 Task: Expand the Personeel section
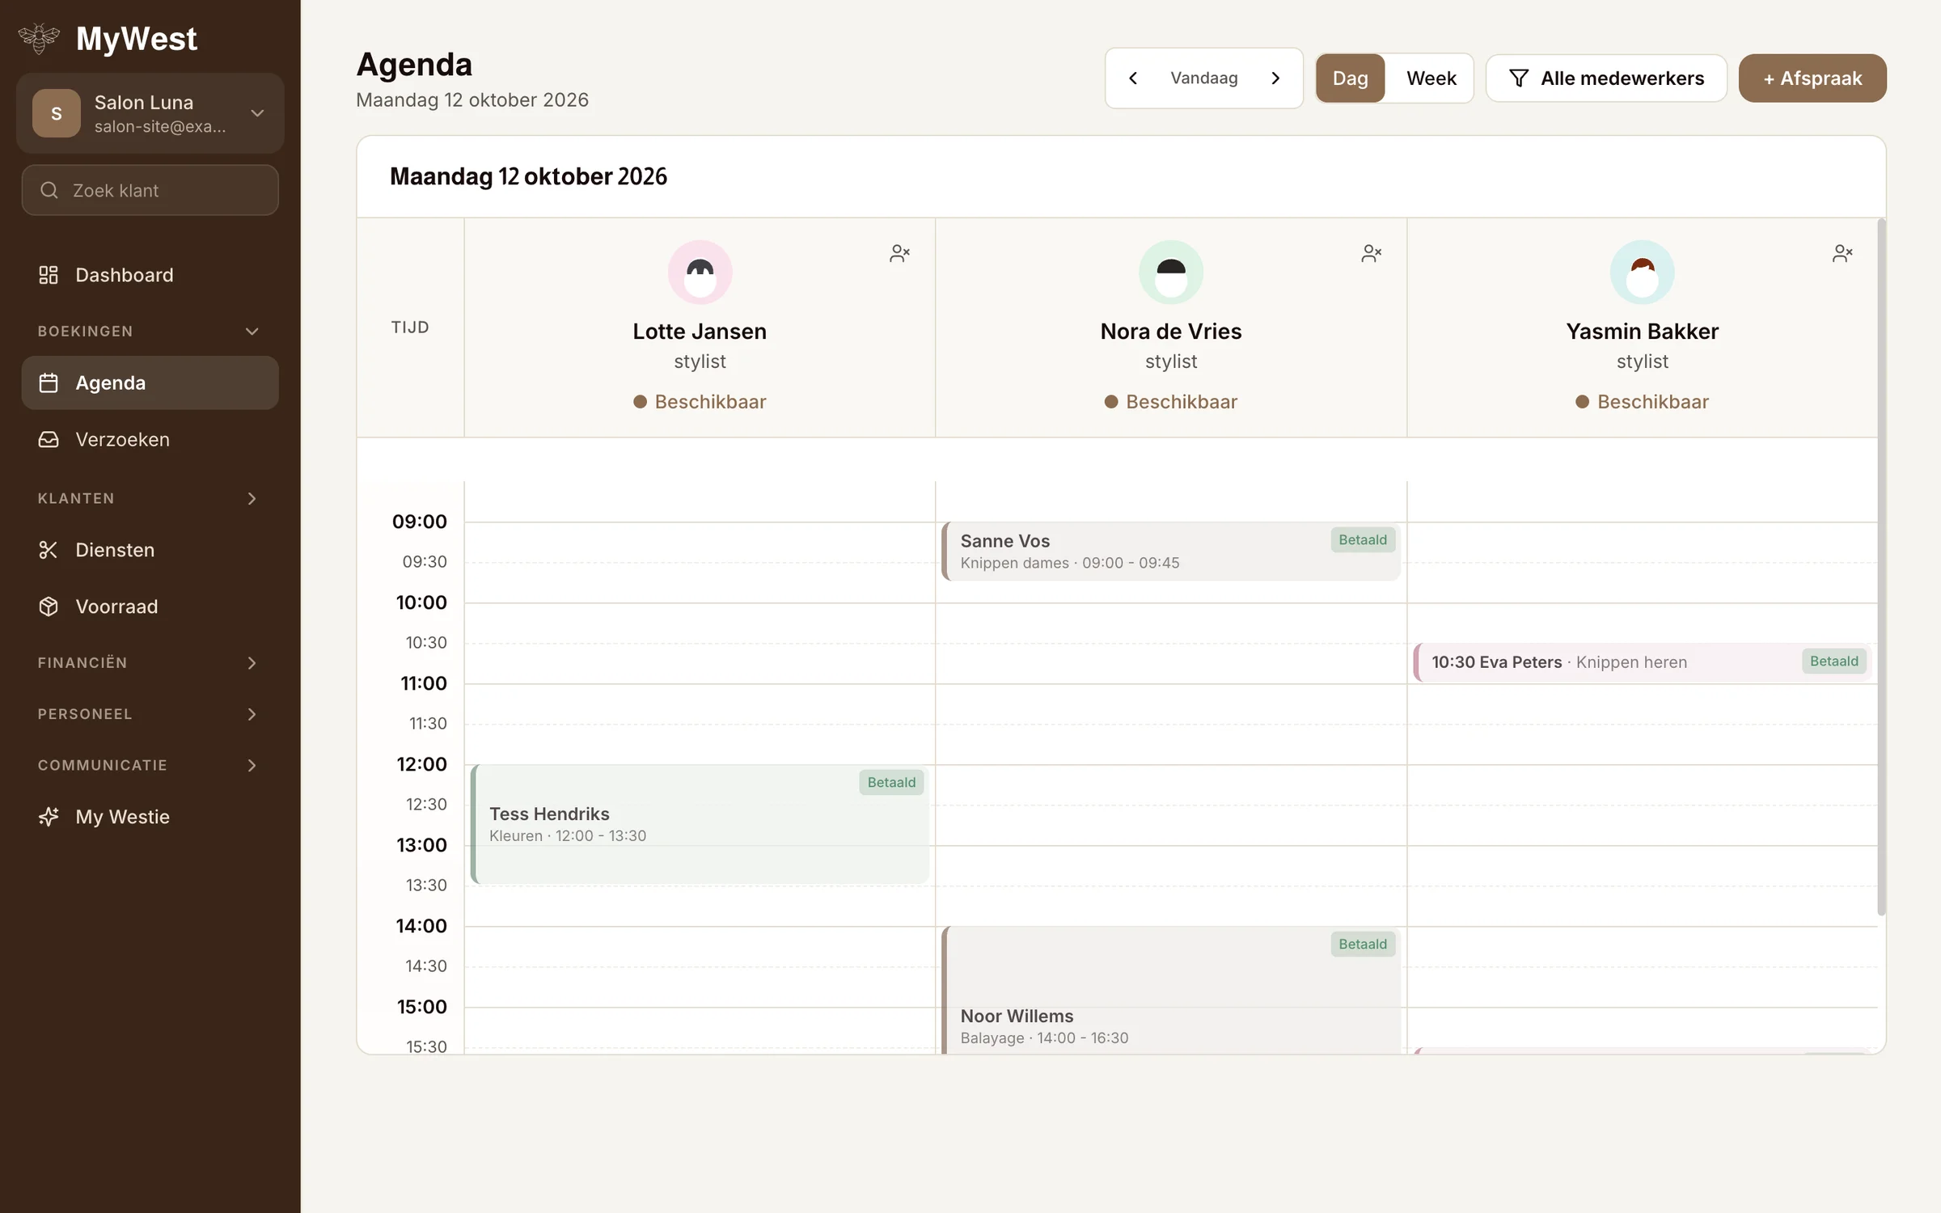[150, 714]
